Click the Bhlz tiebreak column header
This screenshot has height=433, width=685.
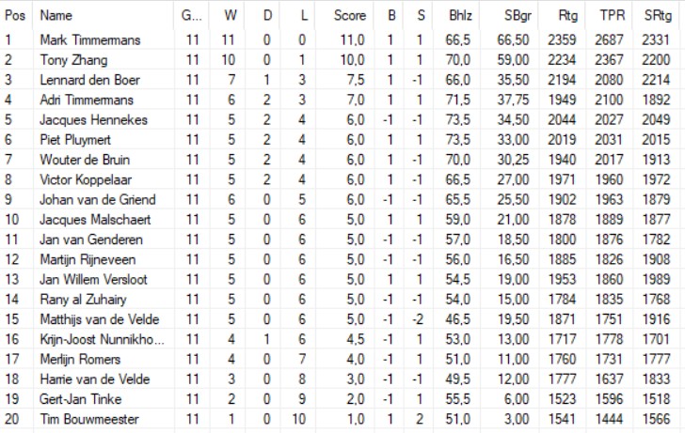pos(460,16)
